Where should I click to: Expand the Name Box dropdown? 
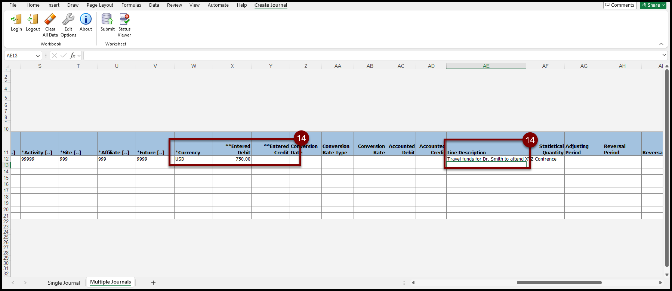[x=38, y=56]
